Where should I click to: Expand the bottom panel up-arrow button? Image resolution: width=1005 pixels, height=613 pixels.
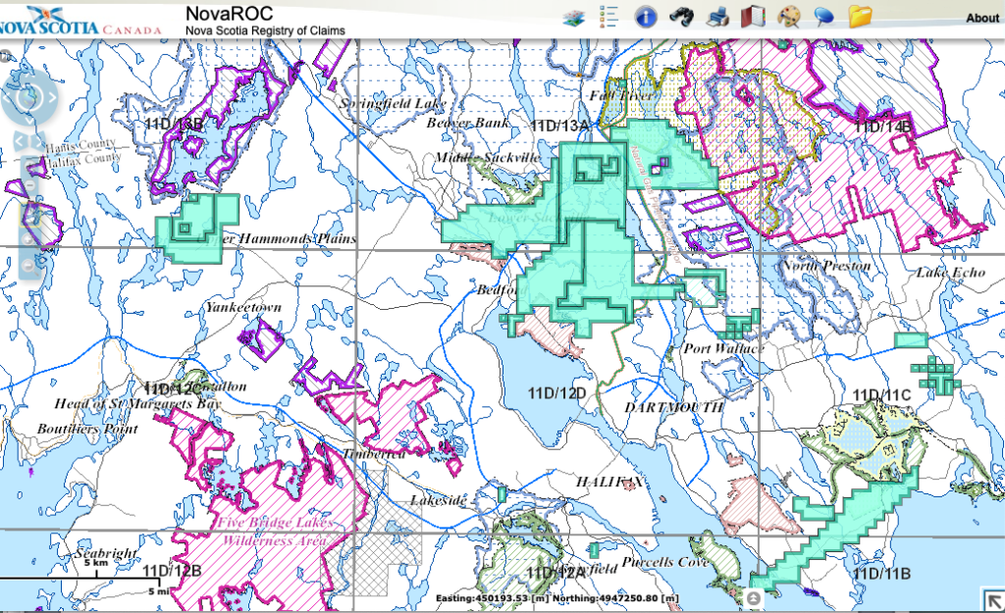point(753,597)
